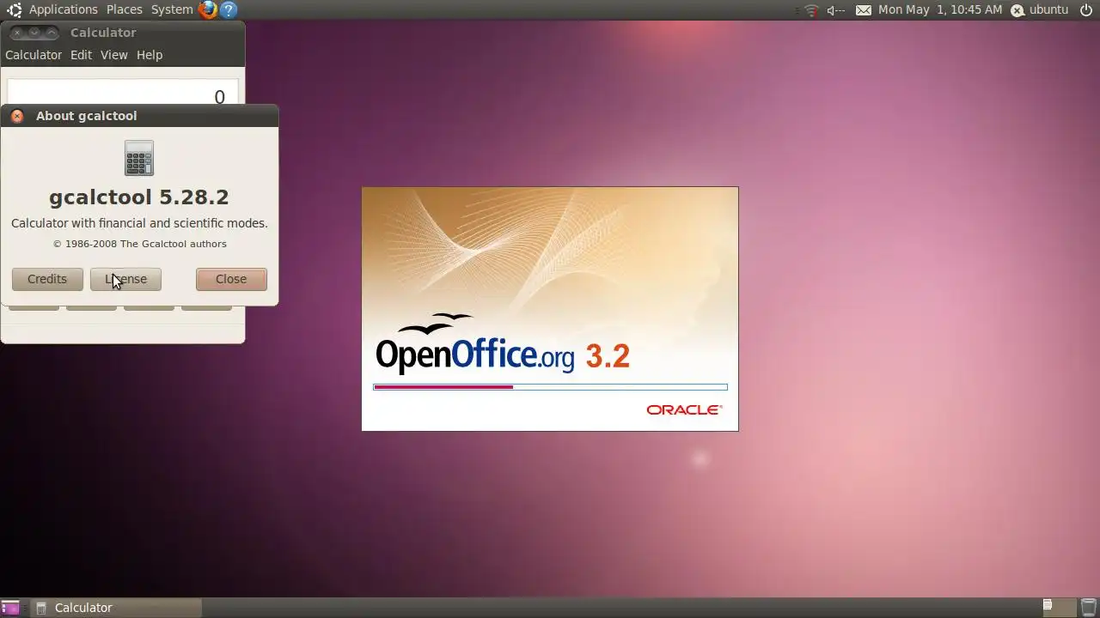
Task: Open the Calculator menu in the Calculator window
Action: tap(34, 55)
